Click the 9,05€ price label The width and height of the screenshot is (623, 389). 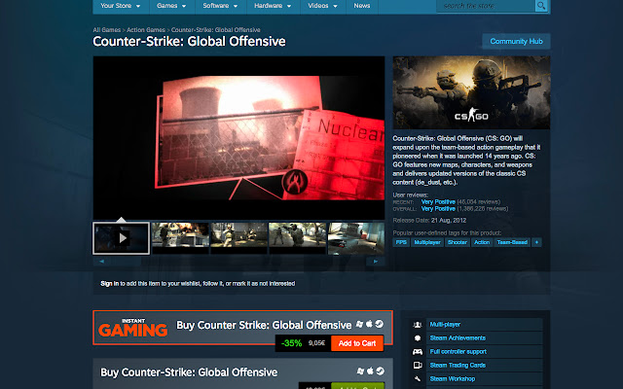coord(316,343)
